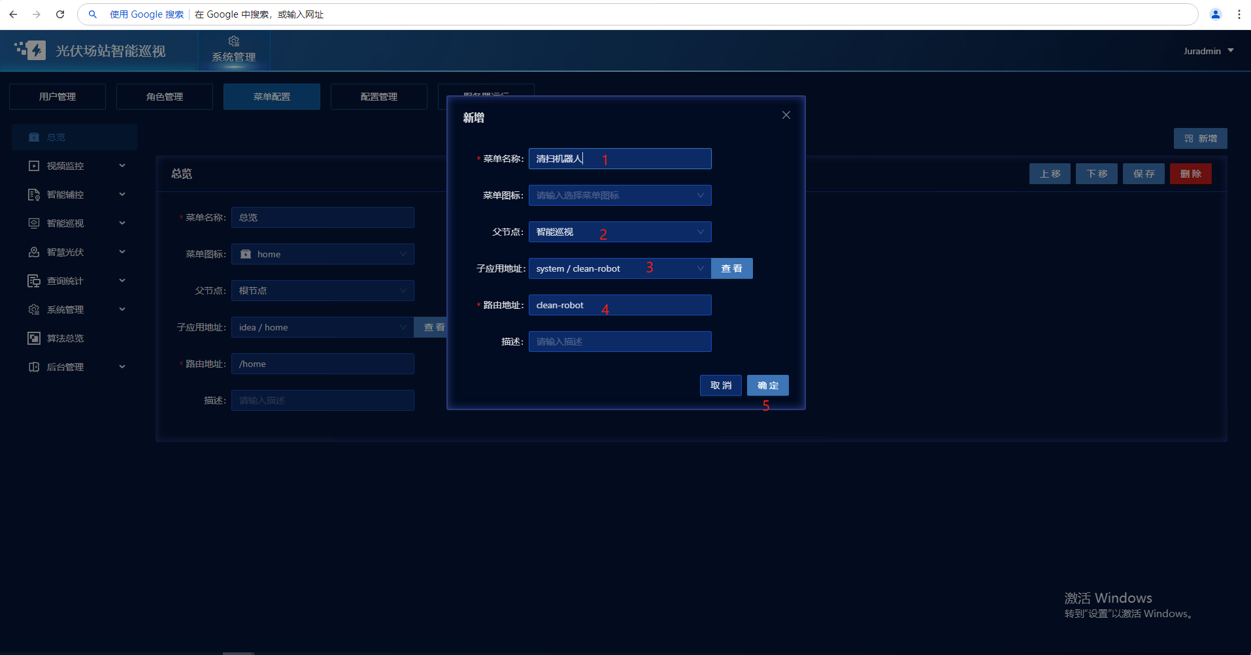Click browser forward arrow

[37, 14]
